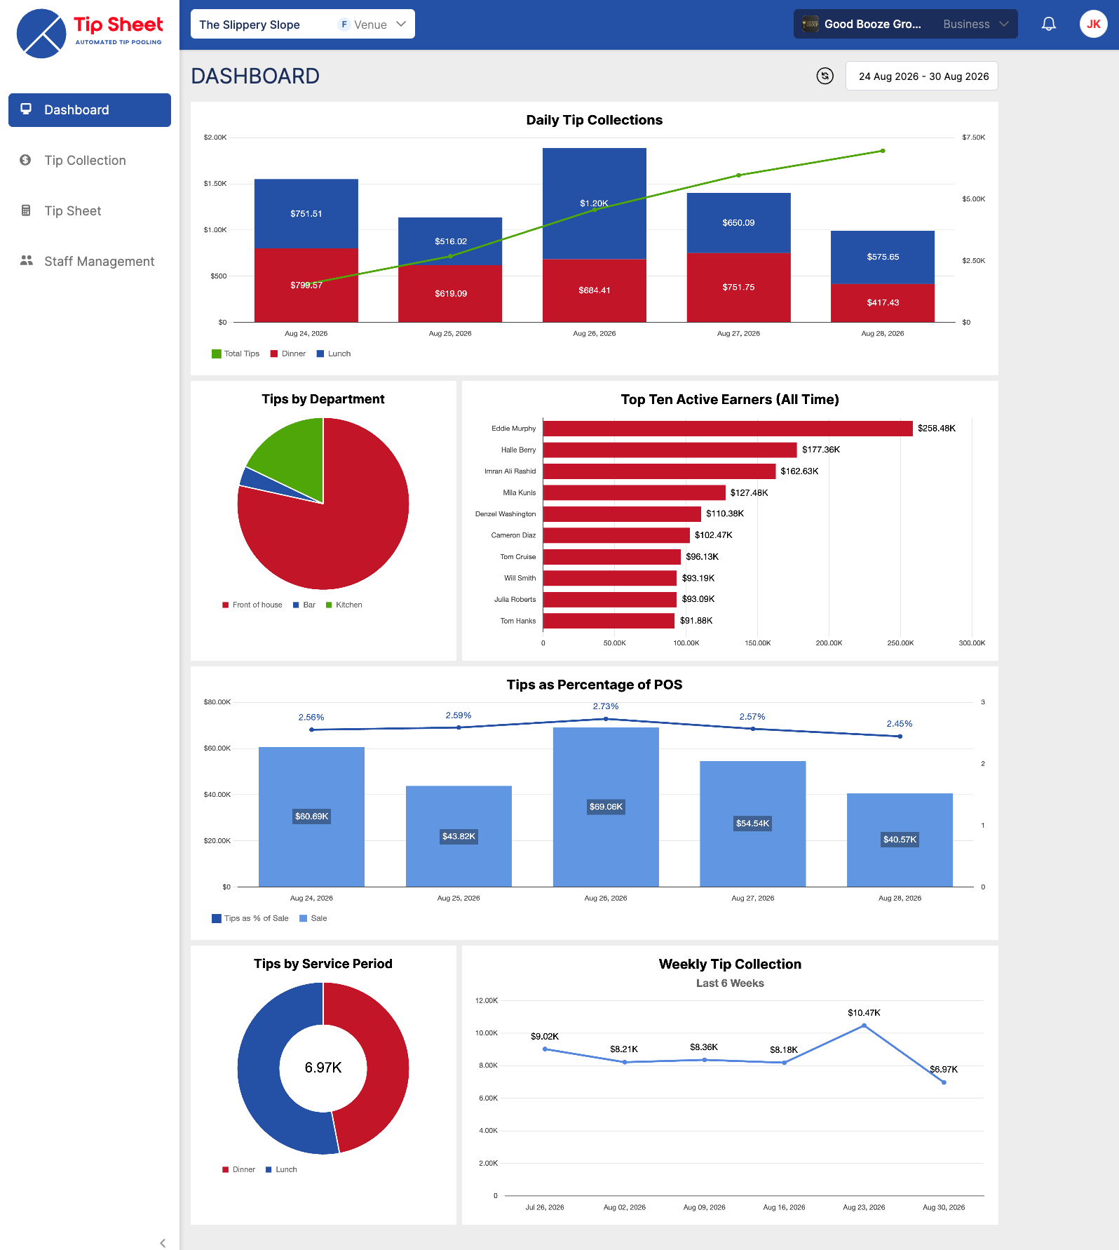The height and width of the screenshot is (1250, 1119).
Task: Click the Aug 27 Dinner bar $751.75
Action: tap(739, 288)
